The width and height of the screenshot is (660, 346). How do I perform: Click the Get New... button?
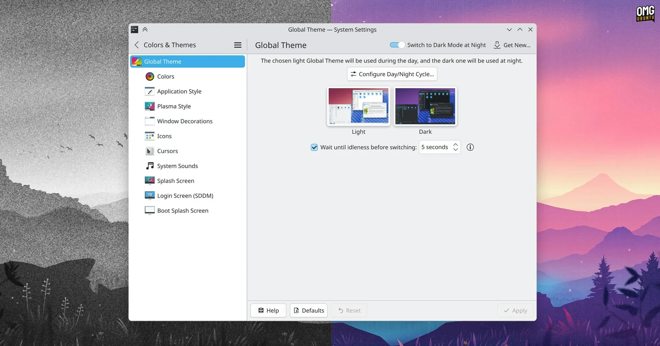[x=512, y=45]
